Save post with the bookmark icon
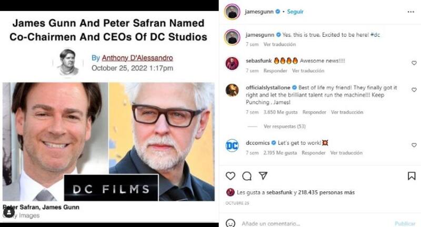Image resolution: width=421 pixels, height=227 pixels. tap(412, 176)
